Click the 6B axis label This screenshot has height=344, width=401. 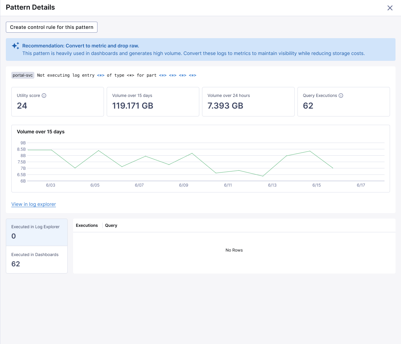point(23,181)
